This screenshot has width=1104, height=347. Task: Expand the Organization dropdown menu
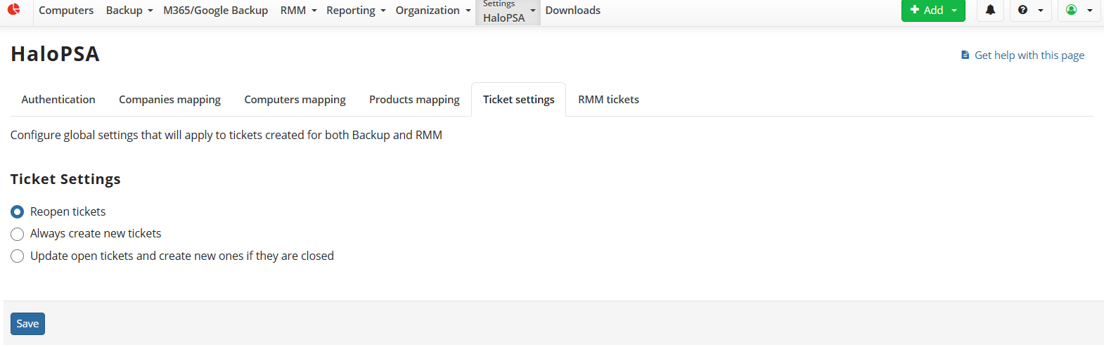click(432, 11)
